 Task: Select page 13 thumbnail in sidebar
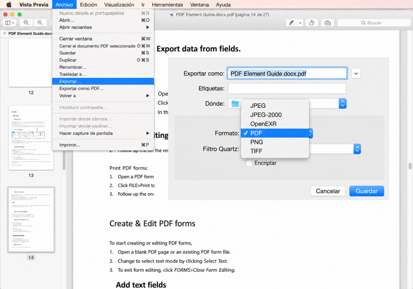coord(31,137)
